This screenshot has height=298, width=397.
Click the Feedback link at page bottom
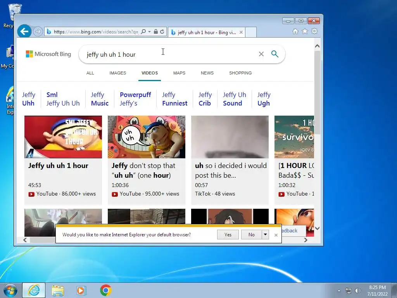(289, 230)
